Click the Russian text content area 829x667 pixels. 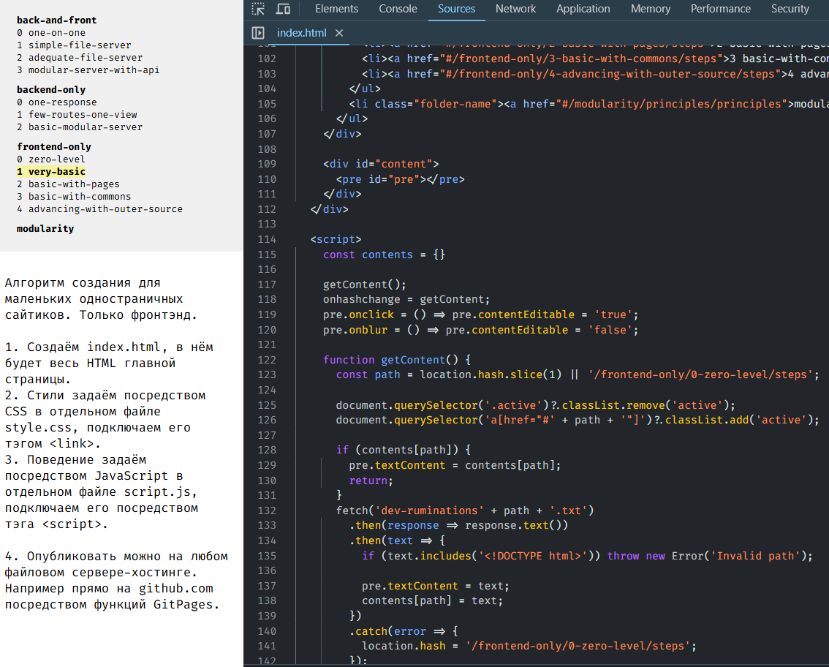click(116, 443)
